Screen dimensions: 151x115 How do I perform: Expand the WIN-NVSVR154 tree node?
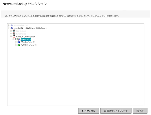(9, 25)
